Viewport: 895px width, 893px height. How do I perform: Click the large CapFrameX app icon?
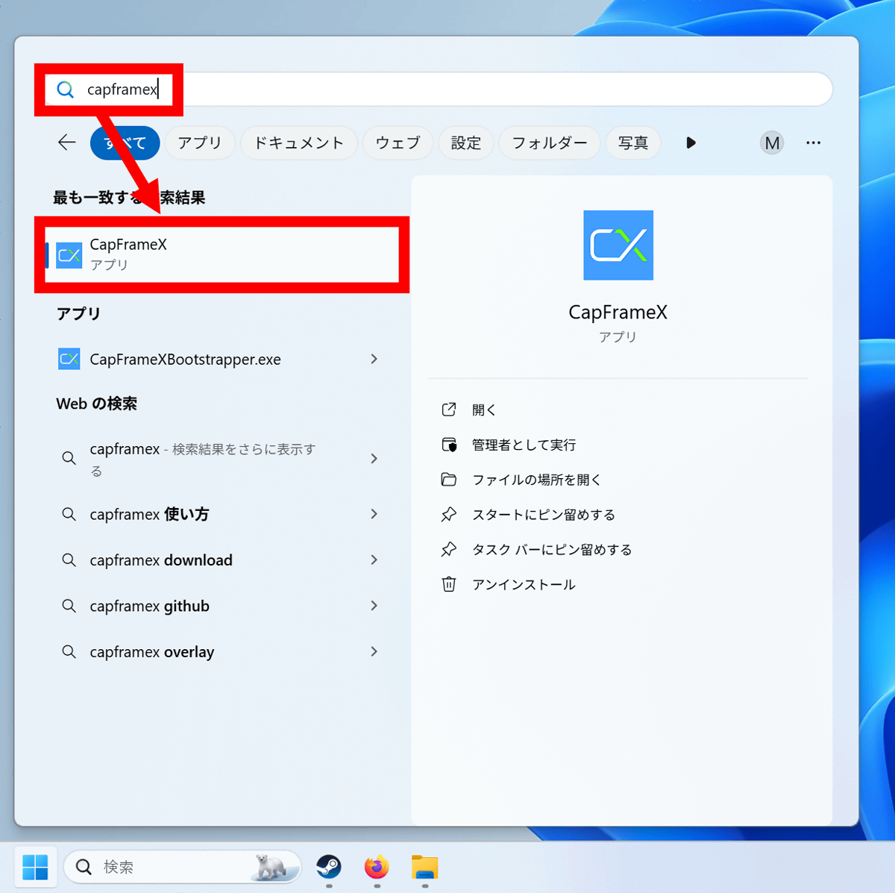[618, 245]
